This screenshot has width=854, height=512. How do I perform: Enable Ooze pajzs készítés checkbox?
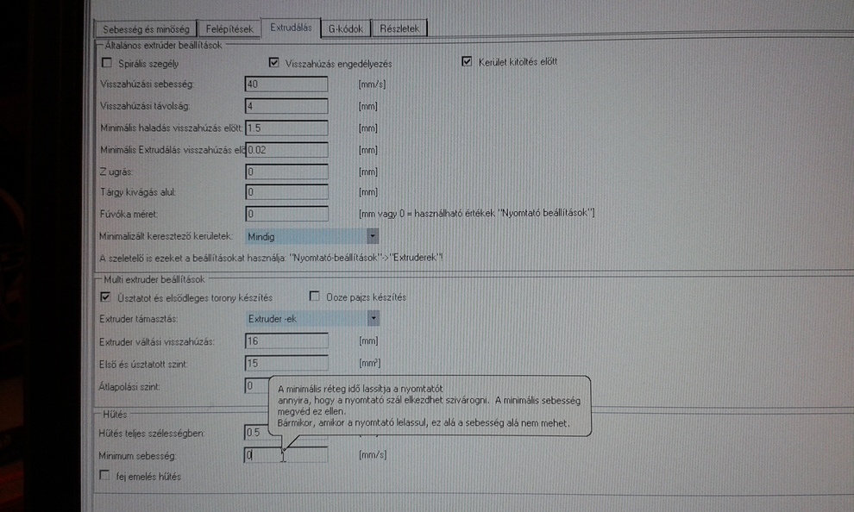(x=314, y=297)
